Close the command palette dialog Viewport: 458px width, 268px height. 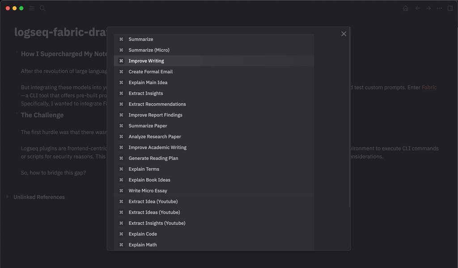point(343,34)
